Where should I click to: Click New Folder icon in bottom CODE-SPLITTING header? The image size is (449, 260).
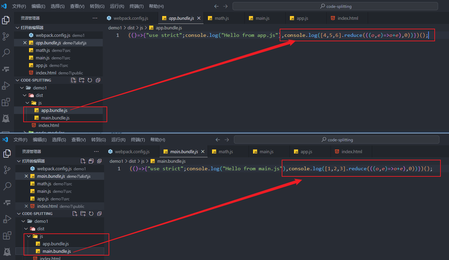click(x=83, y=214)
